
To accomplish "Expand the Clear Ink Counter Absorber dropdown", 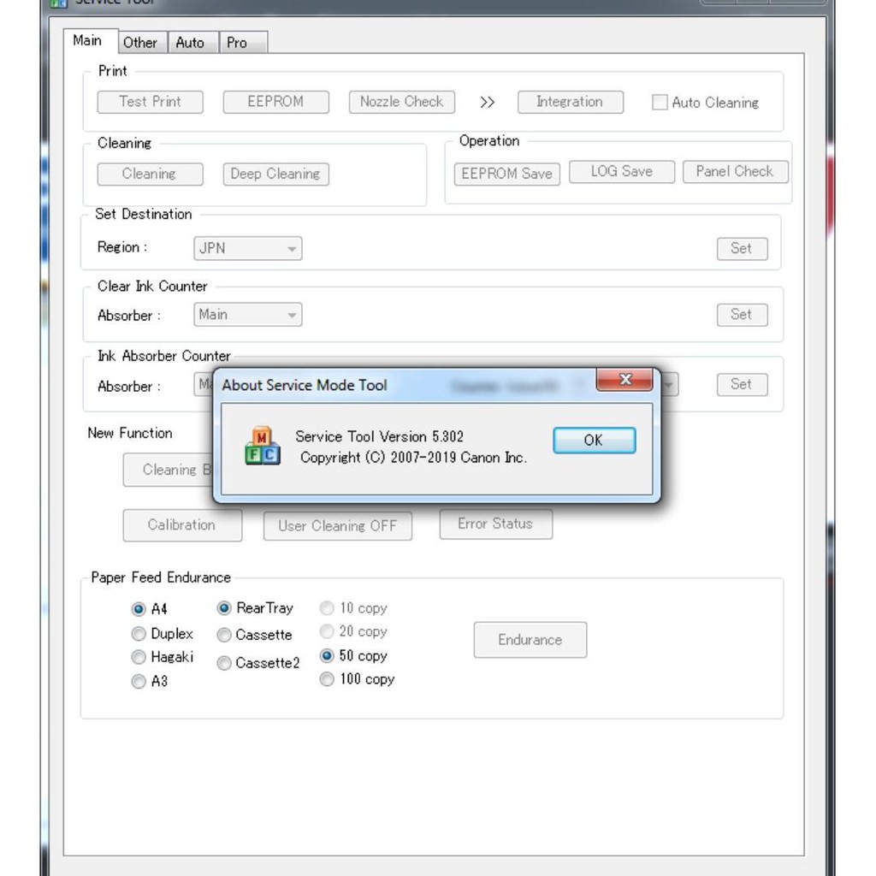I will point(292,316).
